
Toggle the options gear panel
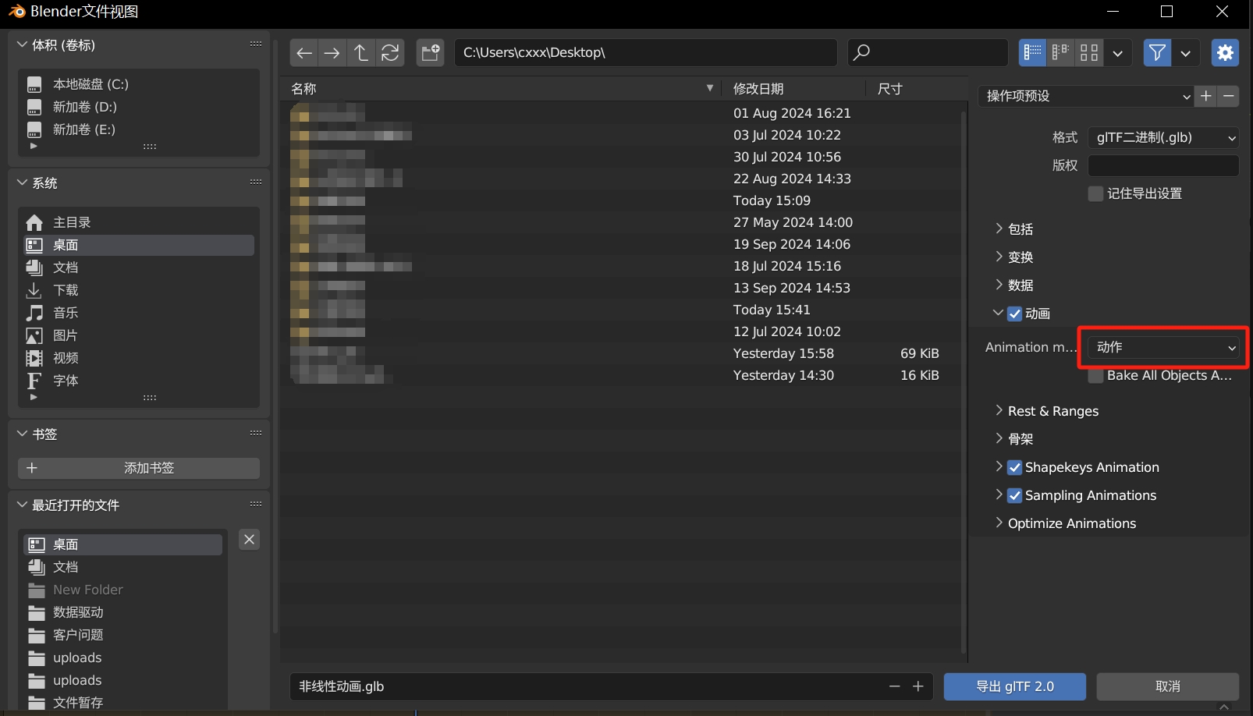pos(1225,52)
